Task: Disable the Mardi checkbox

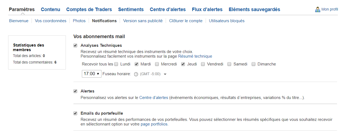Action: 137,64
